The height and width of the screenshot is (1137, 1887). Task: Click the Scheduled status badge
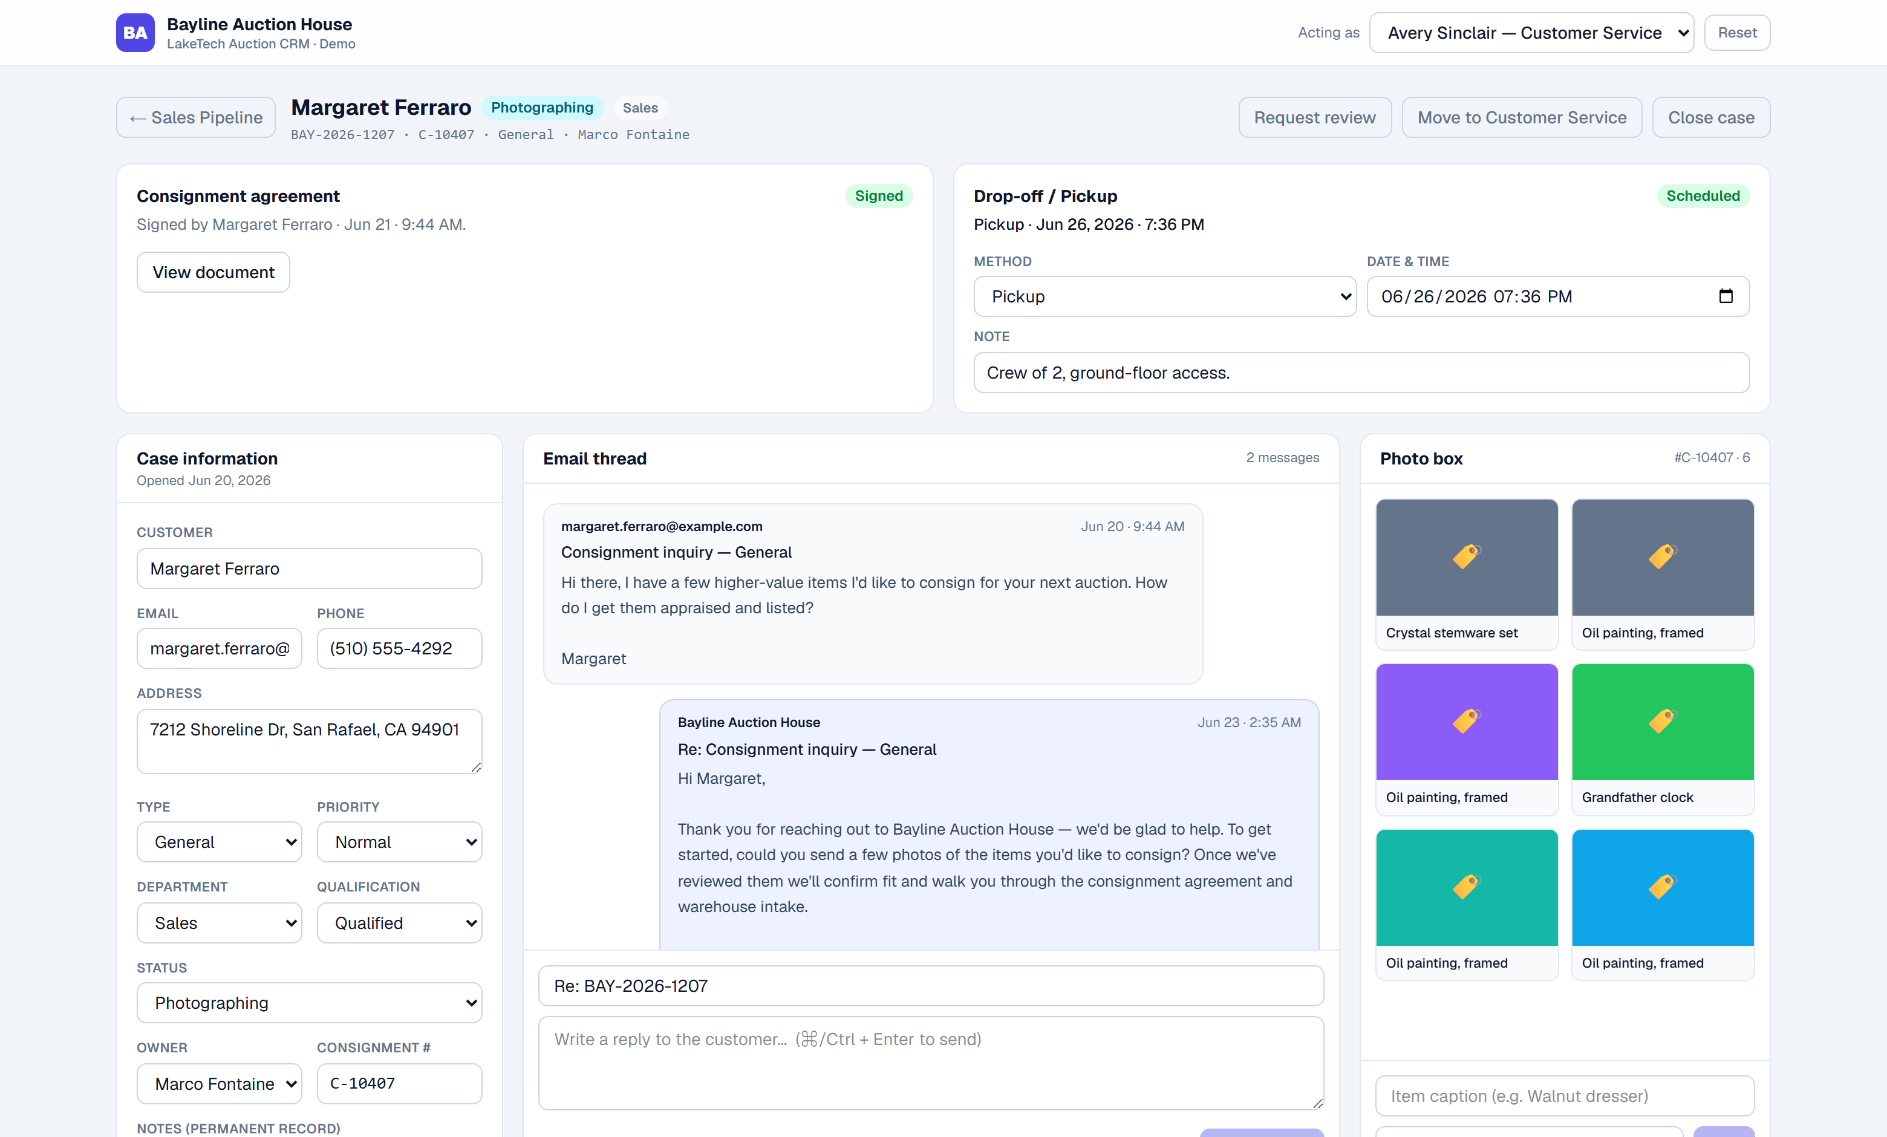[x=1703, y=195]
